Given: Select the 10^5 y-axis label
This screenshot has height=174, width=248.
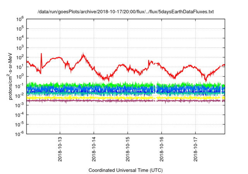Looking at the screenshot, I should click(x=20, y=29).
